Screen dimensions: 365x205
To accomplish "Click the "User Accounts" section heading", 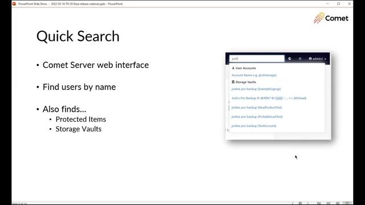I will (x=246, y=68).
